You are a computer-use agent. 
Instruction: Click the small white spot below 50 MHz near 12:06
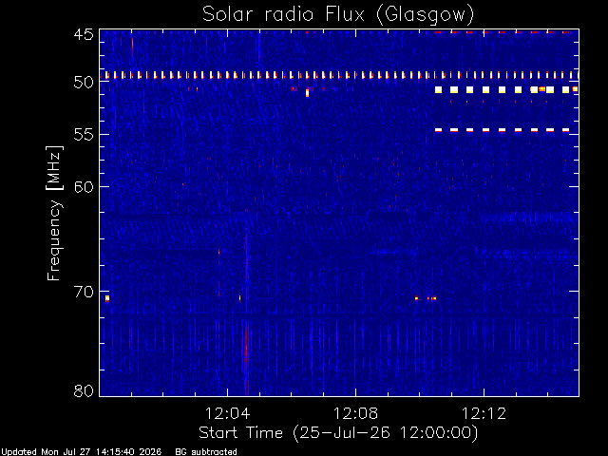308,93
